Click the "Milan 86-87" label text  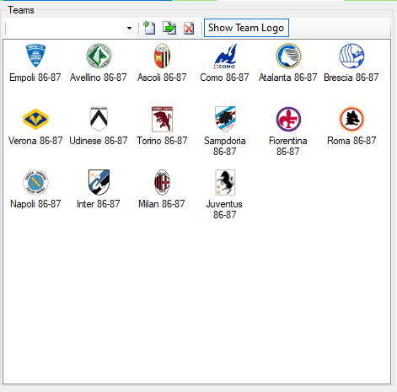162,204
